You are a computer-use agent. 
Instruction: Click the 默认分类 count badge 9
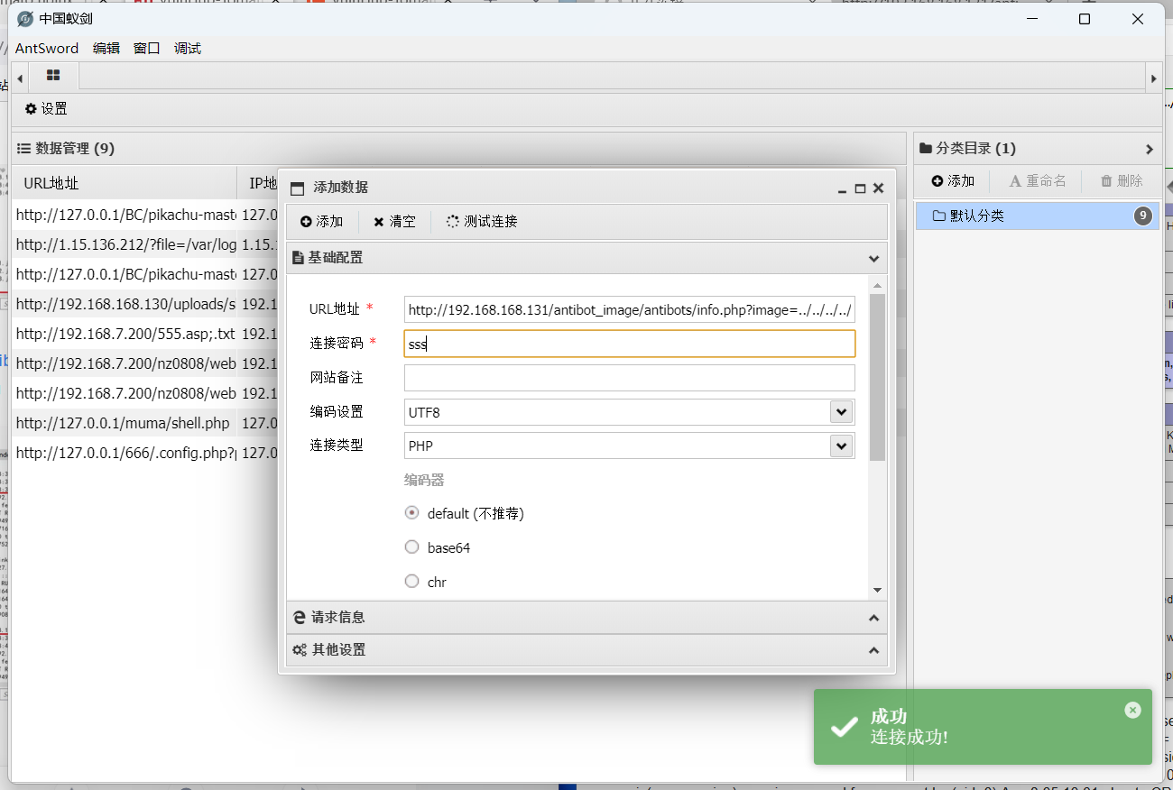1143,216
